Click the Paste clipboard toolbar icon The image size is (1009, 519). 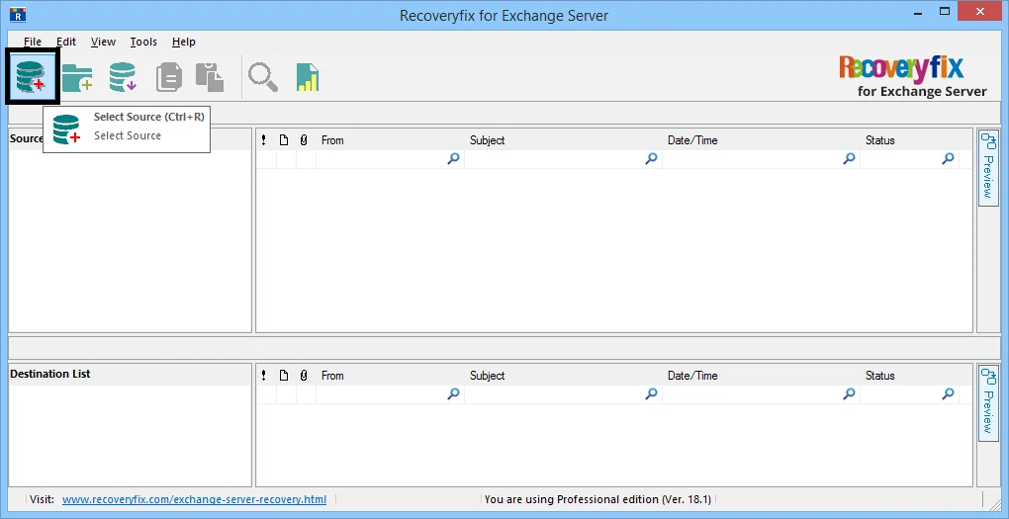click(210, 77)
